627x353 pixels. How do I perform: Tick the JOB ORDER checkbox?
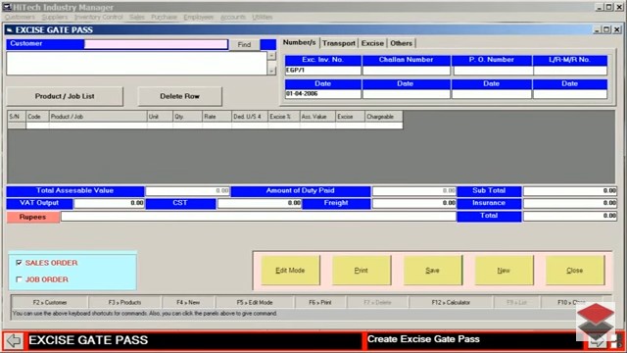[19, 279]
